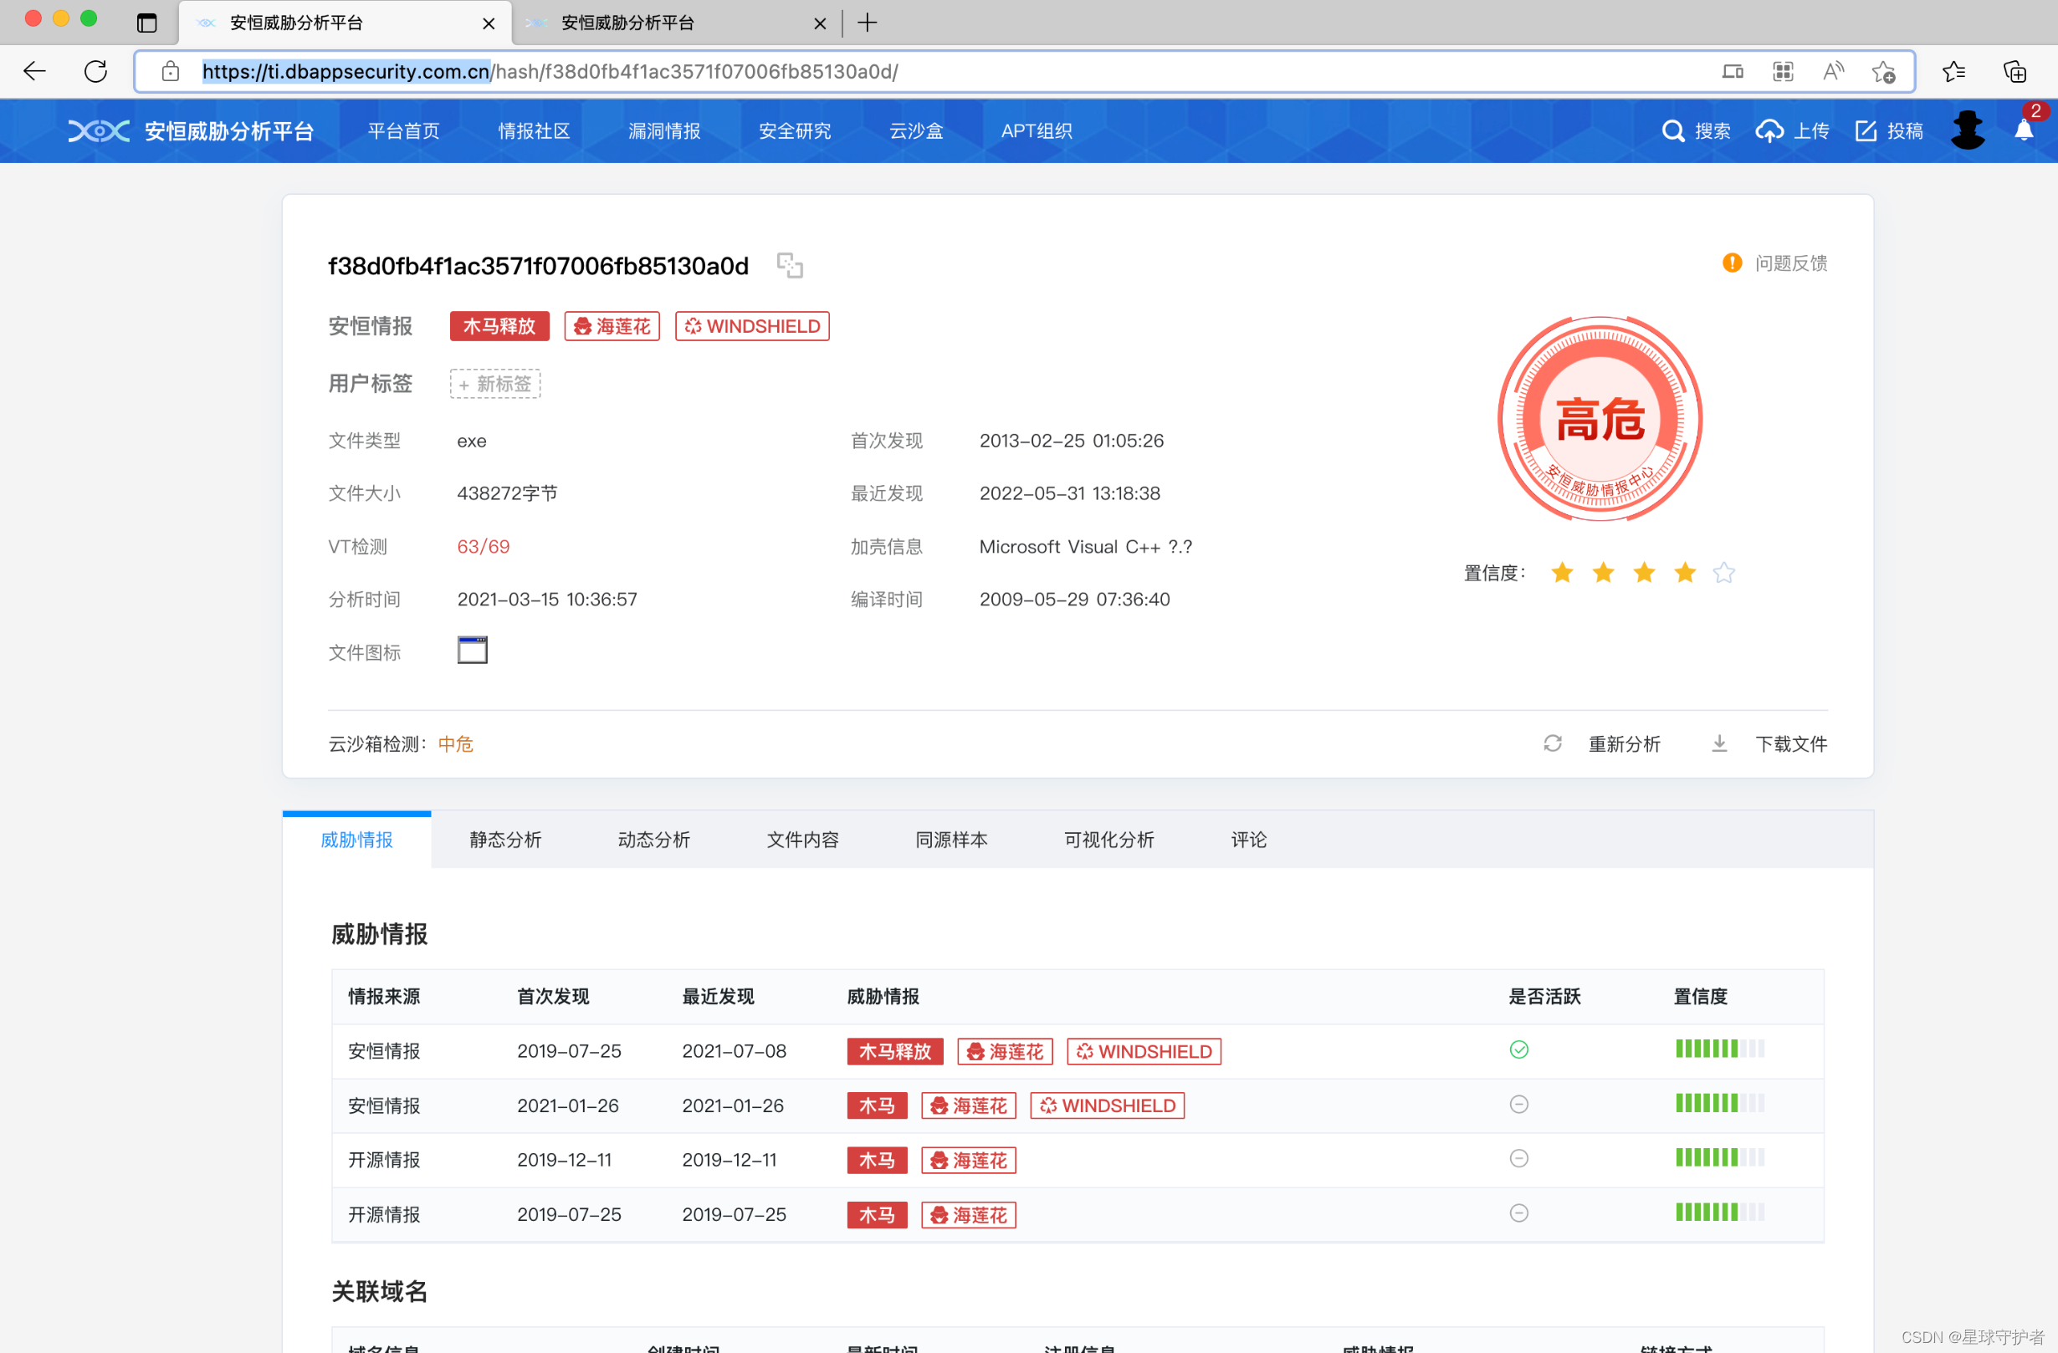Open the 漏洞情报 navigation menu
The height and width of the screenshot is (1353, 2058).
pyautogui.click(x=664, y=130)
